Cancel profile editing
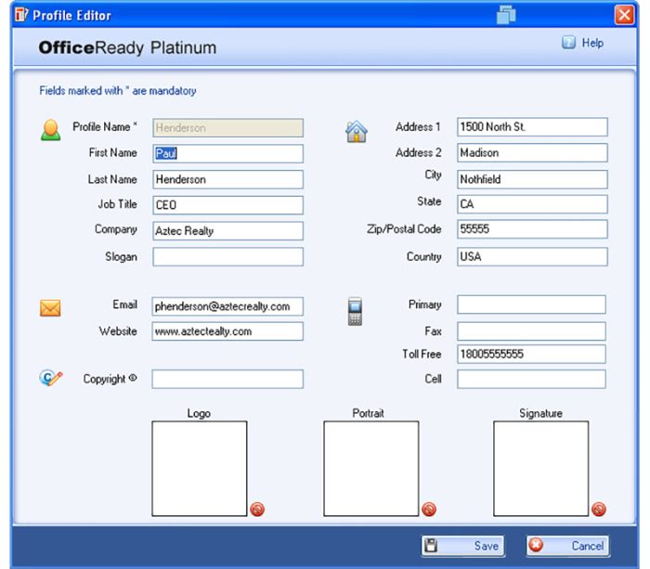This screenshot has width=650, height=569. pyautogui.click(x=567, y=546)
